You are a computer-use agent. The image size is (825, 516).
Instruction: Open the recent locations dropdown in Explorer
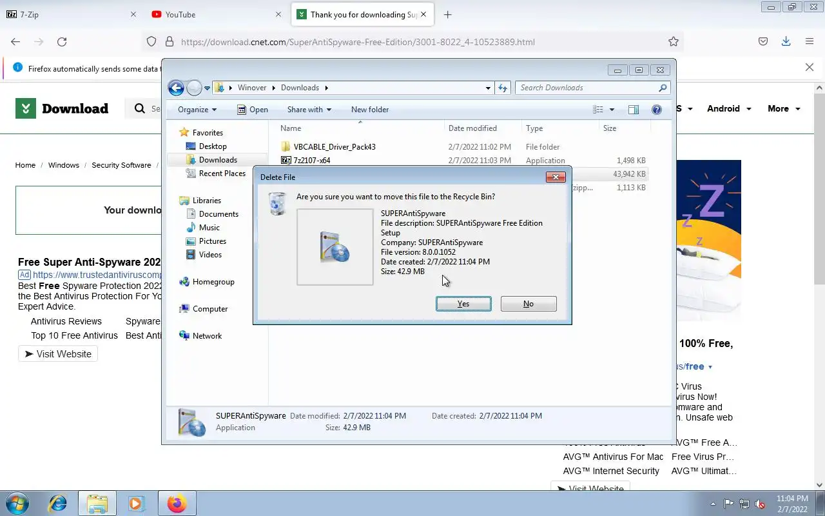click(x=208, y=88)
